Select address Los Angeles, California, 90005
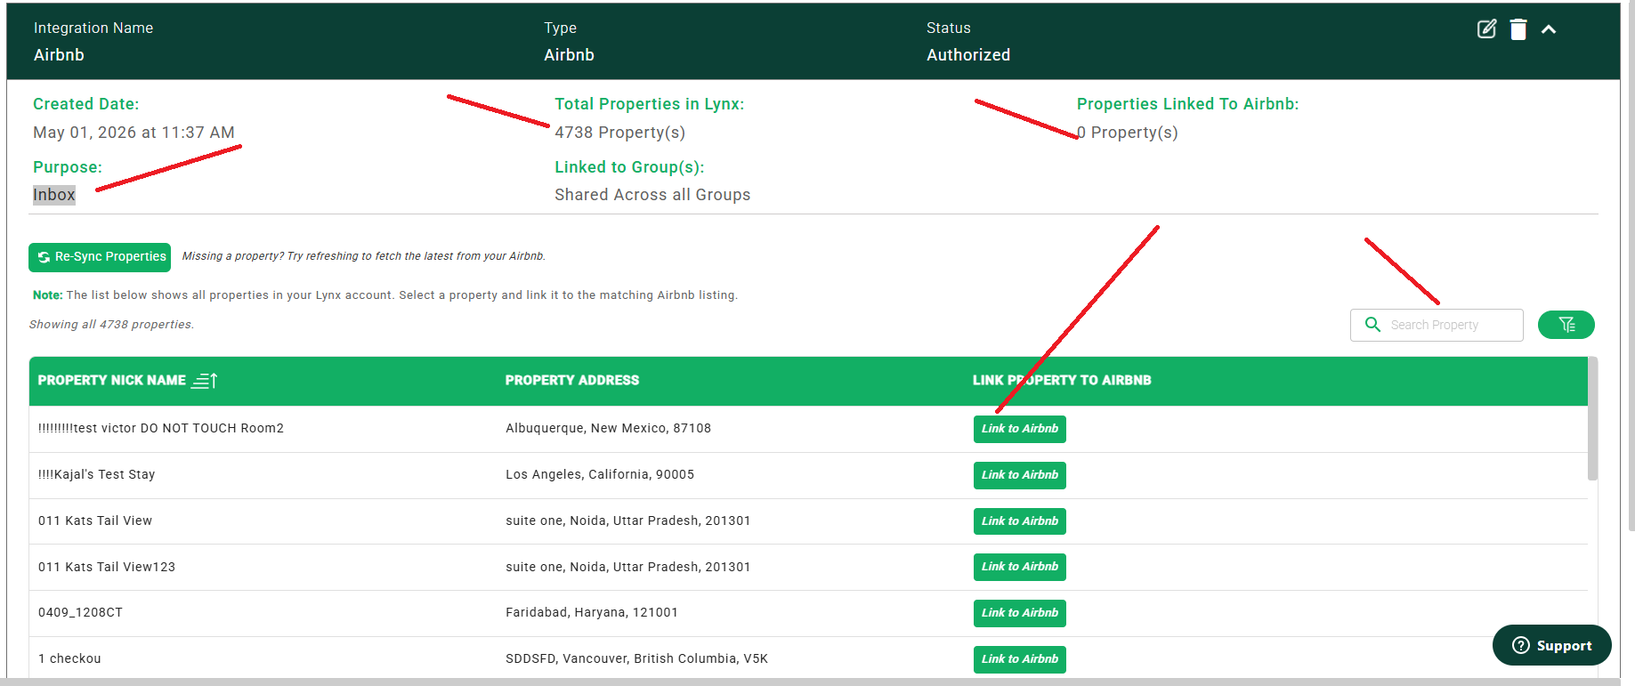This screenshot has width=1635, height=686. (600, 475)
